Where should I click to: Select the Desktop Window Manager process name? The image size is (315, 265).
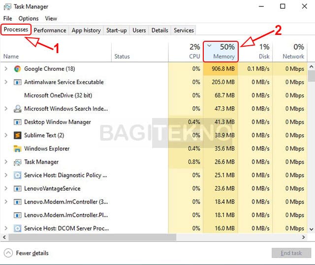58,122
